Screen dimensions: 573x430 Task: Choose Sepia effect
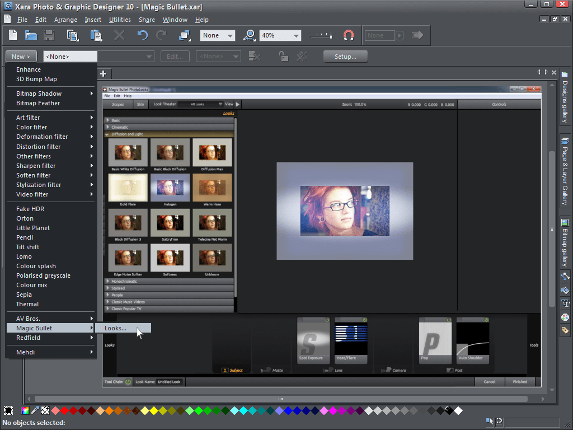[x=51, y=295]
